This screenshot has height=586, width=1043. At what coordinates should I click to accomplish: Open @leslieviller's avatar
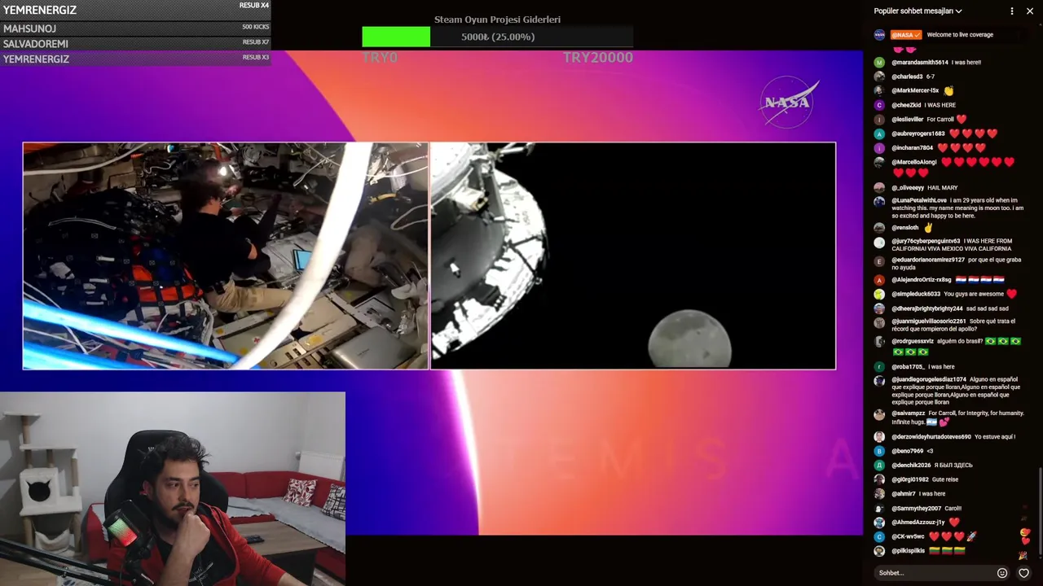click(879, 120)
